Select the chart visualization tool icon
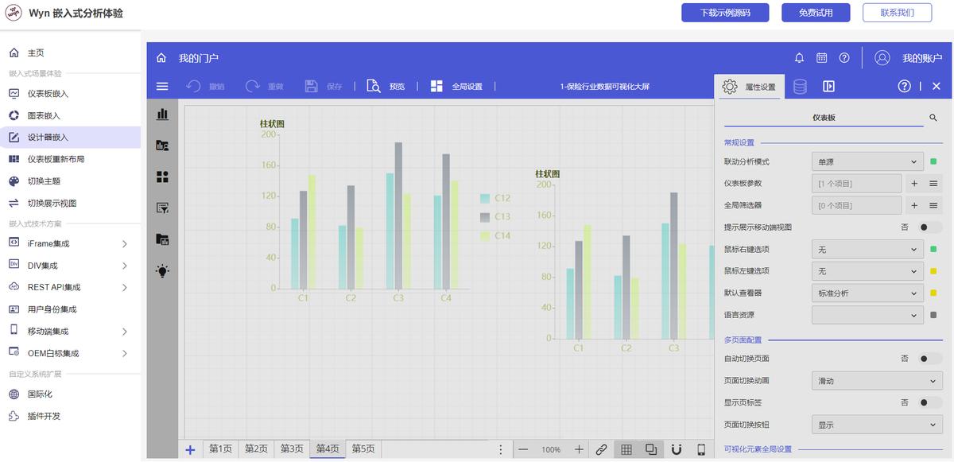The width and height of the screenshot is (954, 462). point(161,114)
